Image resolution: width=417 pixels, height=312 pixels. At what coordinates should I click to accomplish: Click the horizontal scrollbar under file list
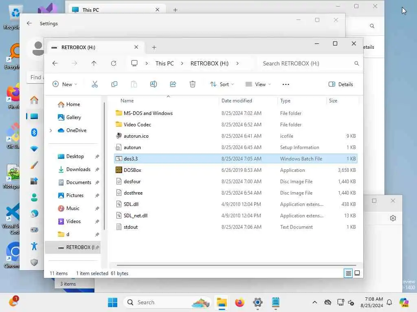click(x=236, y=265)
